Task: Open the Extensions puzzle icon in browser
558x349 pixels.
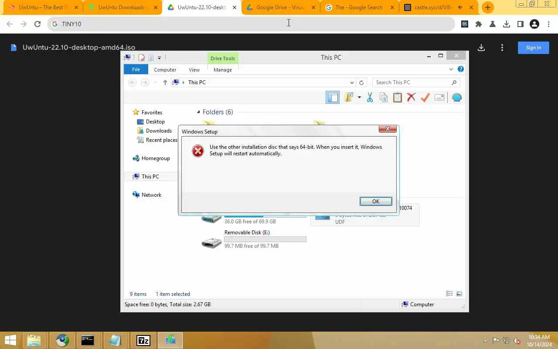Action: tap(479, 24)
